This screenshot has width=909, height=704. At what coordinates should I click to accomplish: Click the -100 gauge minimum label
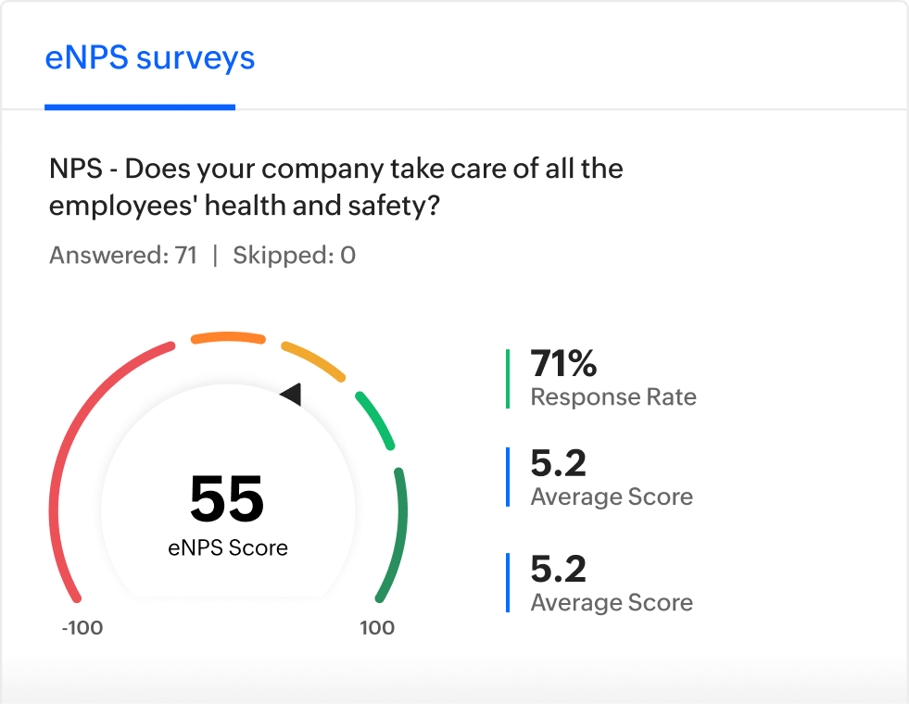[82, 628]
